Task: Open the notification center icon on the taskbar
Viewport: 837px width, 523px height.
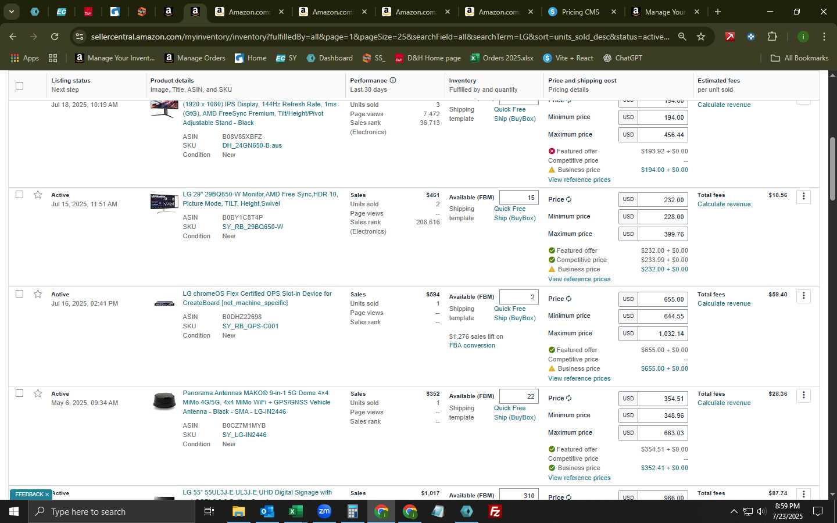Action: 817,511
